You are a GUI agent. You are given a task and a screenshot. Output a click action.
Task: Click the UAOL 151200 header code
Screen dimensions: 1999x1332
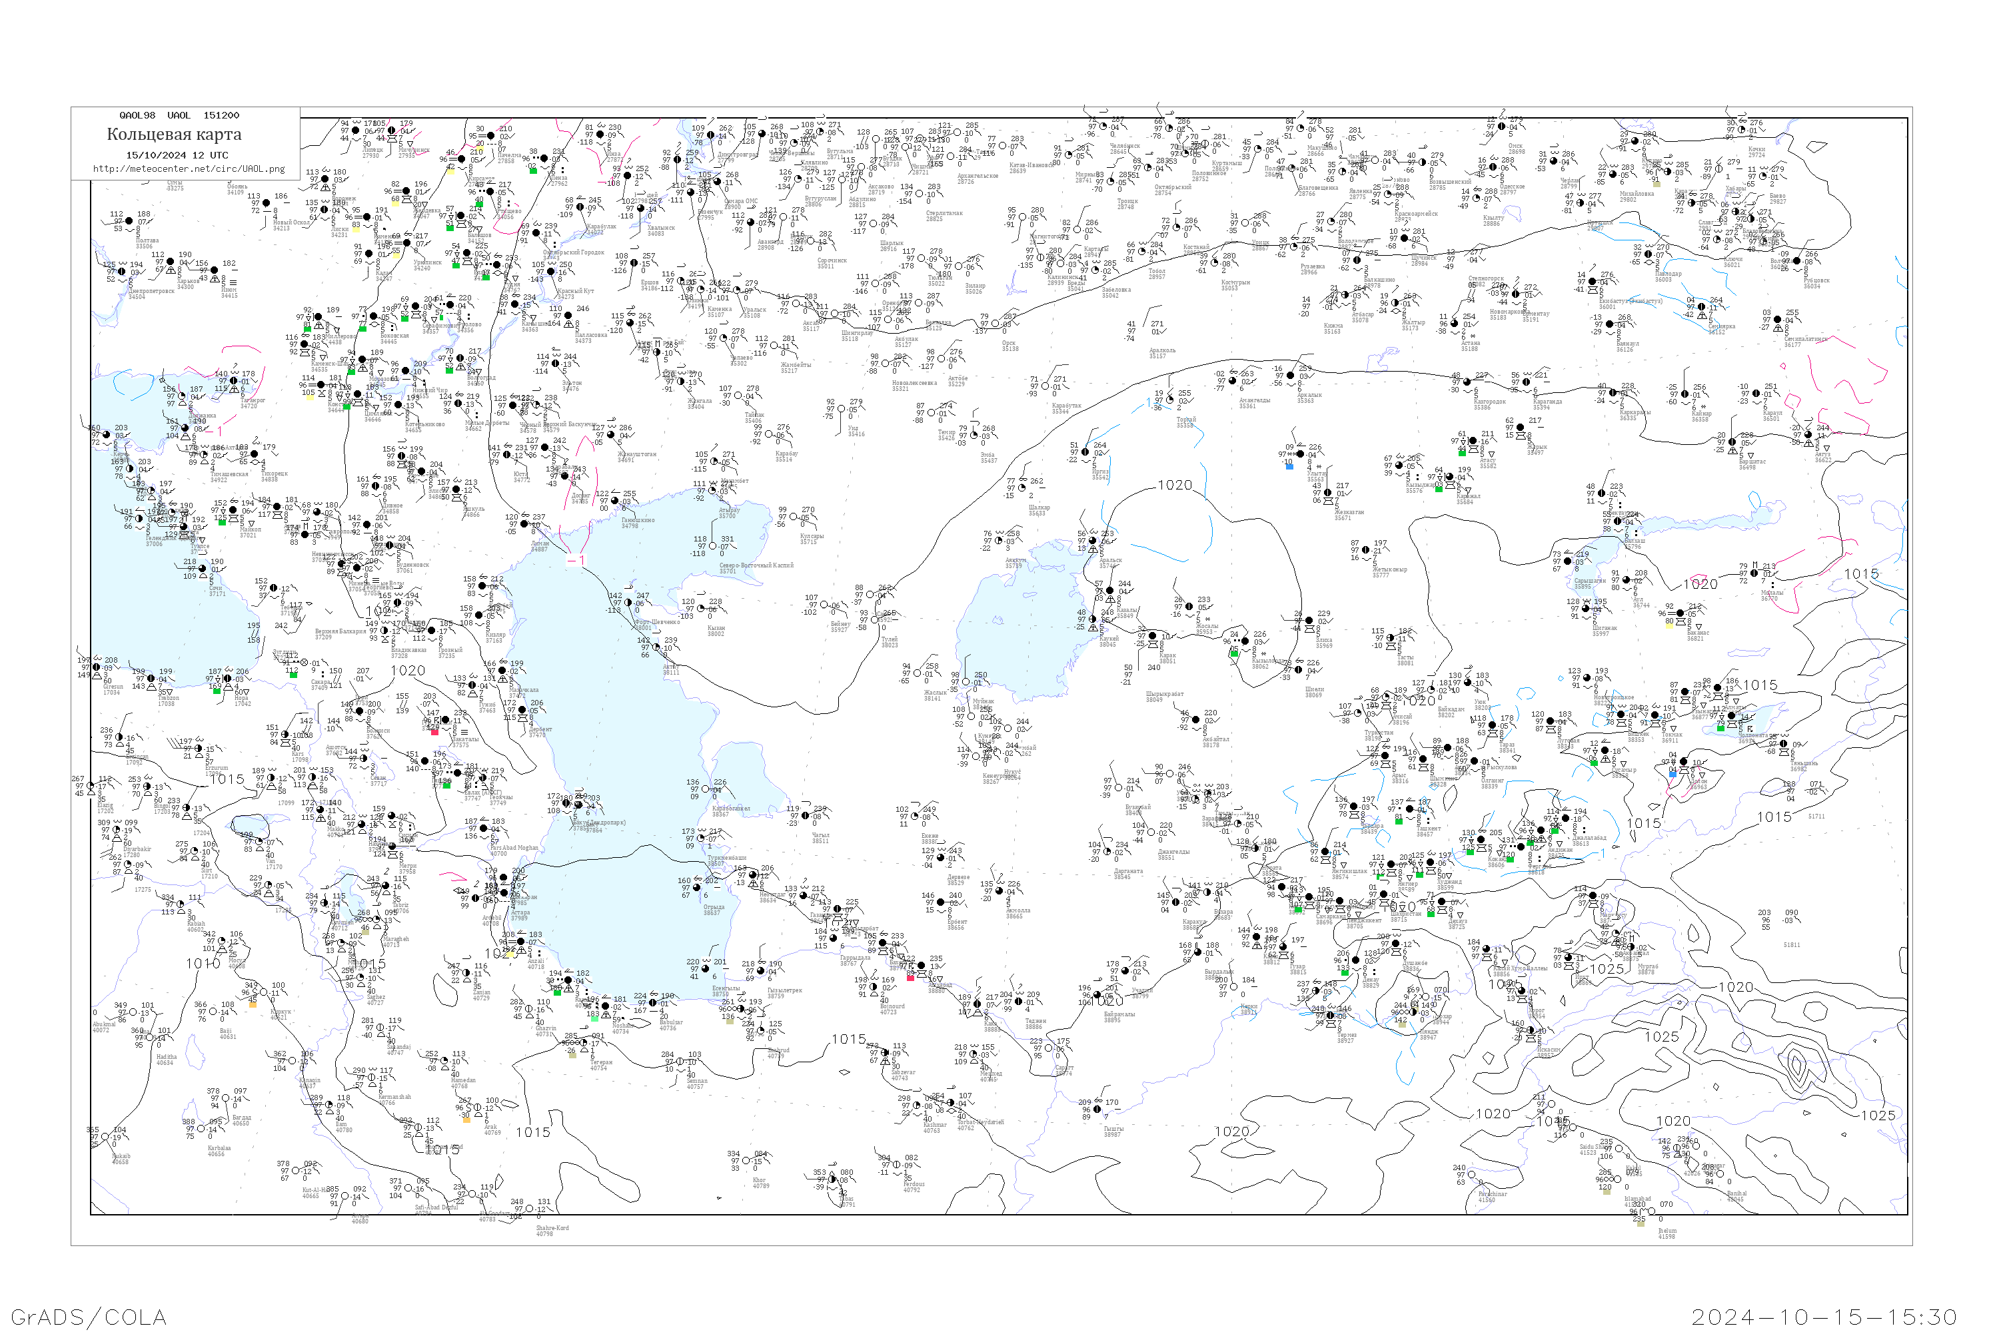tap(203, 115)
